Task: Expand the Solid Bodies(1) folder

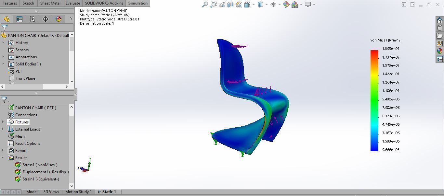Action: pos(3,64)
